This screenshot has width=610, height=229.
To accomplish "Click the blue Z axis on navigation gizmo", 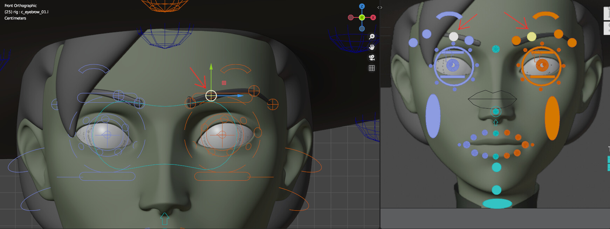I will click(x=362, y=6).
